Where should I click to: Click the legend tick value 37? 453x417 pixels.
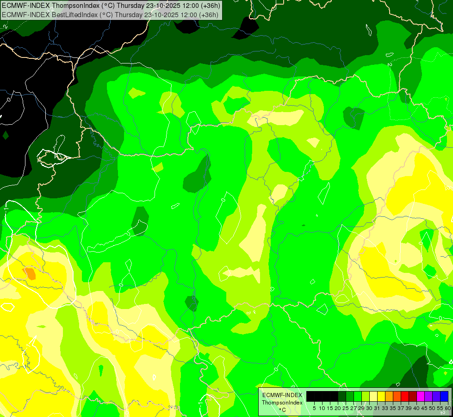pyautogui.click(x=401, y=408)
